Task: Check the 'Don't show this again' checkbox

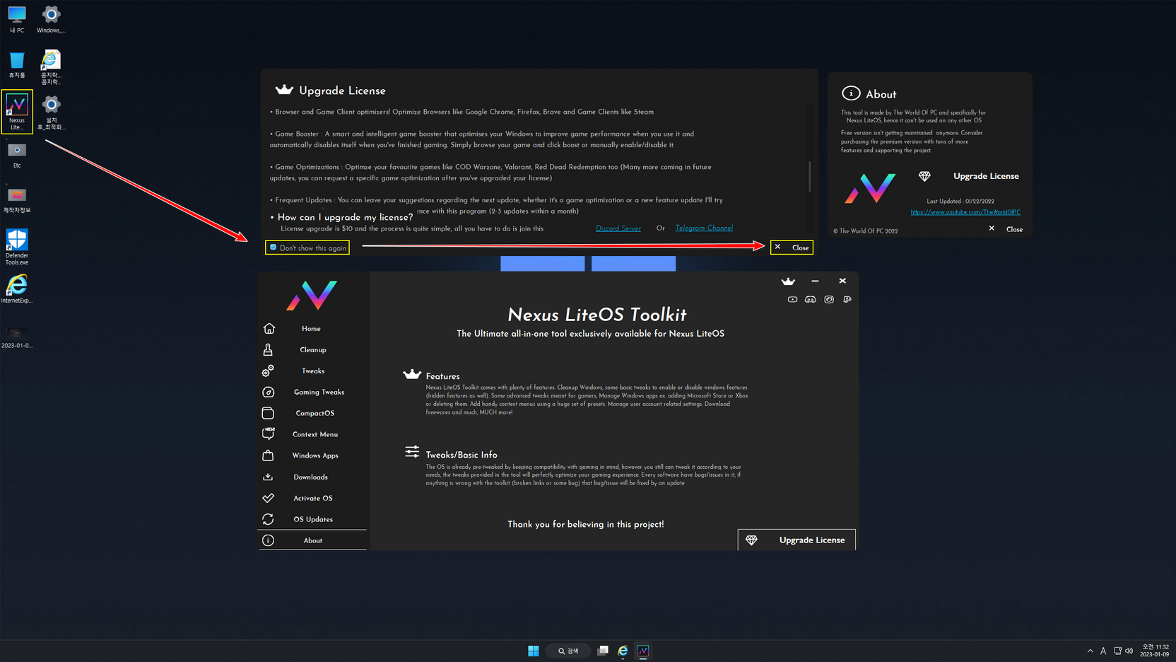Action: click(274, 248)
